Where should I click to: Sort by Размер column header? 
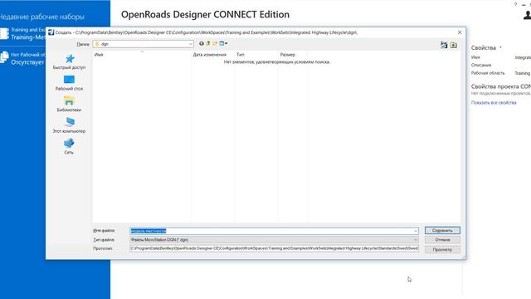tap(288, 54)
